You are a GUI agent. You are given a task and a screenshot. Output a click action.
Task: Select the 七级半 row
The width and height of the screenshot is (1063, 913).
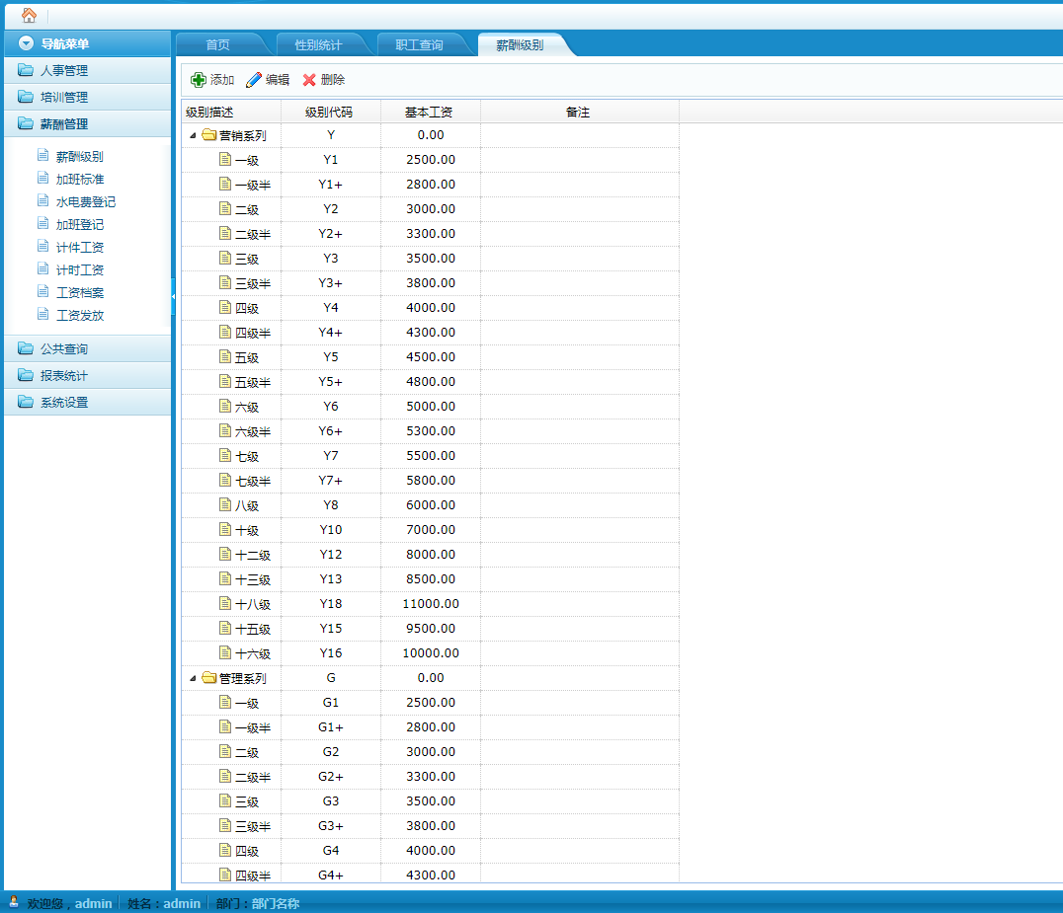click(x=430, y=481)
